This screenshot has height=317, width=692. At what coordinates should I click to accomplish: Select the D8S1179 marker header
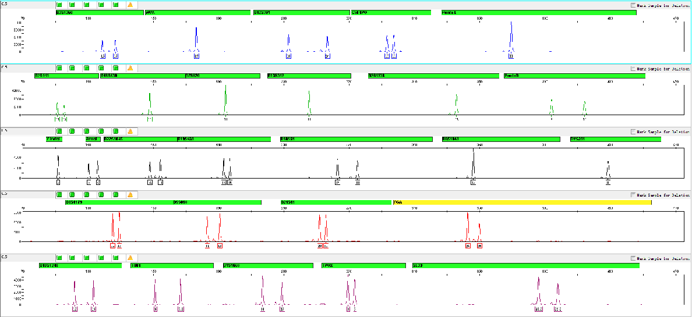pos(119,202)
